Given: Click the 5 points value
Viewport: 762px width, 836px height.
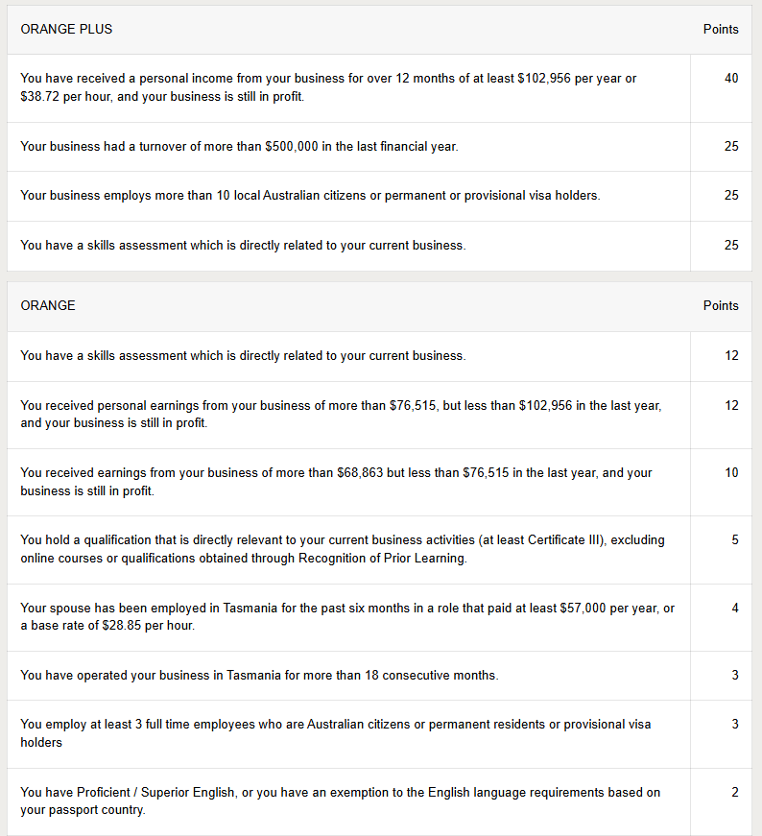Looking at the screenshot, I should click(735, 540).
